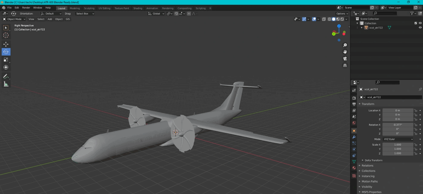Uncheck the Collection exclude checkbox
The height and width of the screenshot is (194, 423).
(x=416, y=23)
